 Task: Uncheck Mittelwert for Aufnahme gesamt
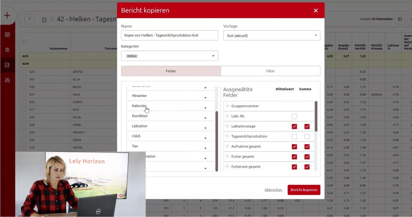[294, 147]
